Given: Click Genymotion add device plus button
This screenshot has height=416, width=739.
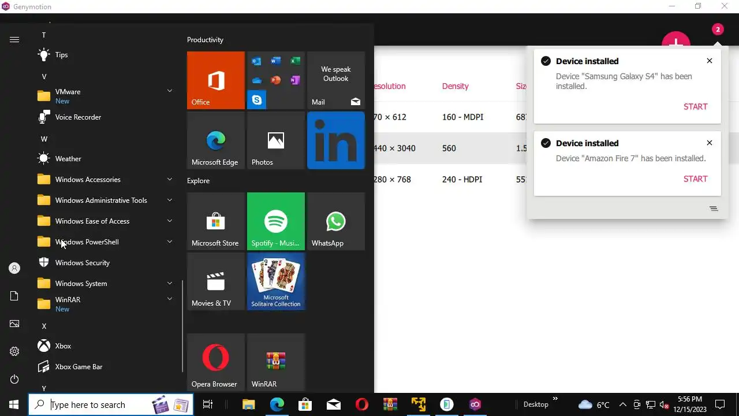Looking at the screenshot, I should pos(676,40).
